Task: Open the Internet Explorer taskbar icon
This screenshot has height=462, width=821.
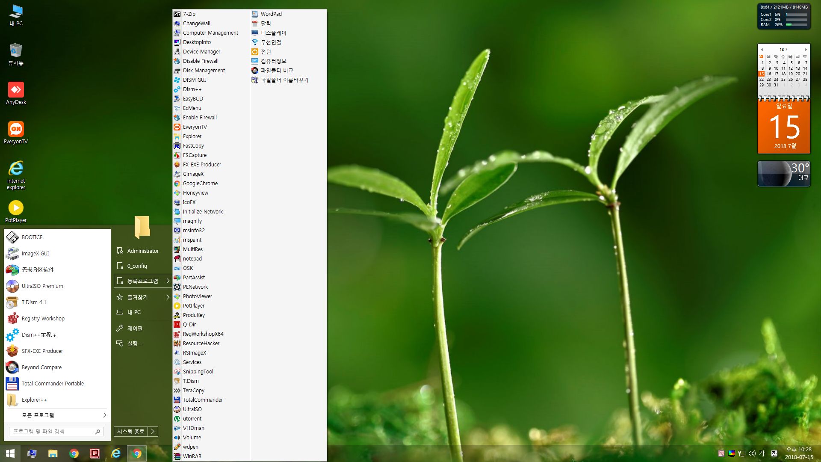Action: click(x=116, y=453)
